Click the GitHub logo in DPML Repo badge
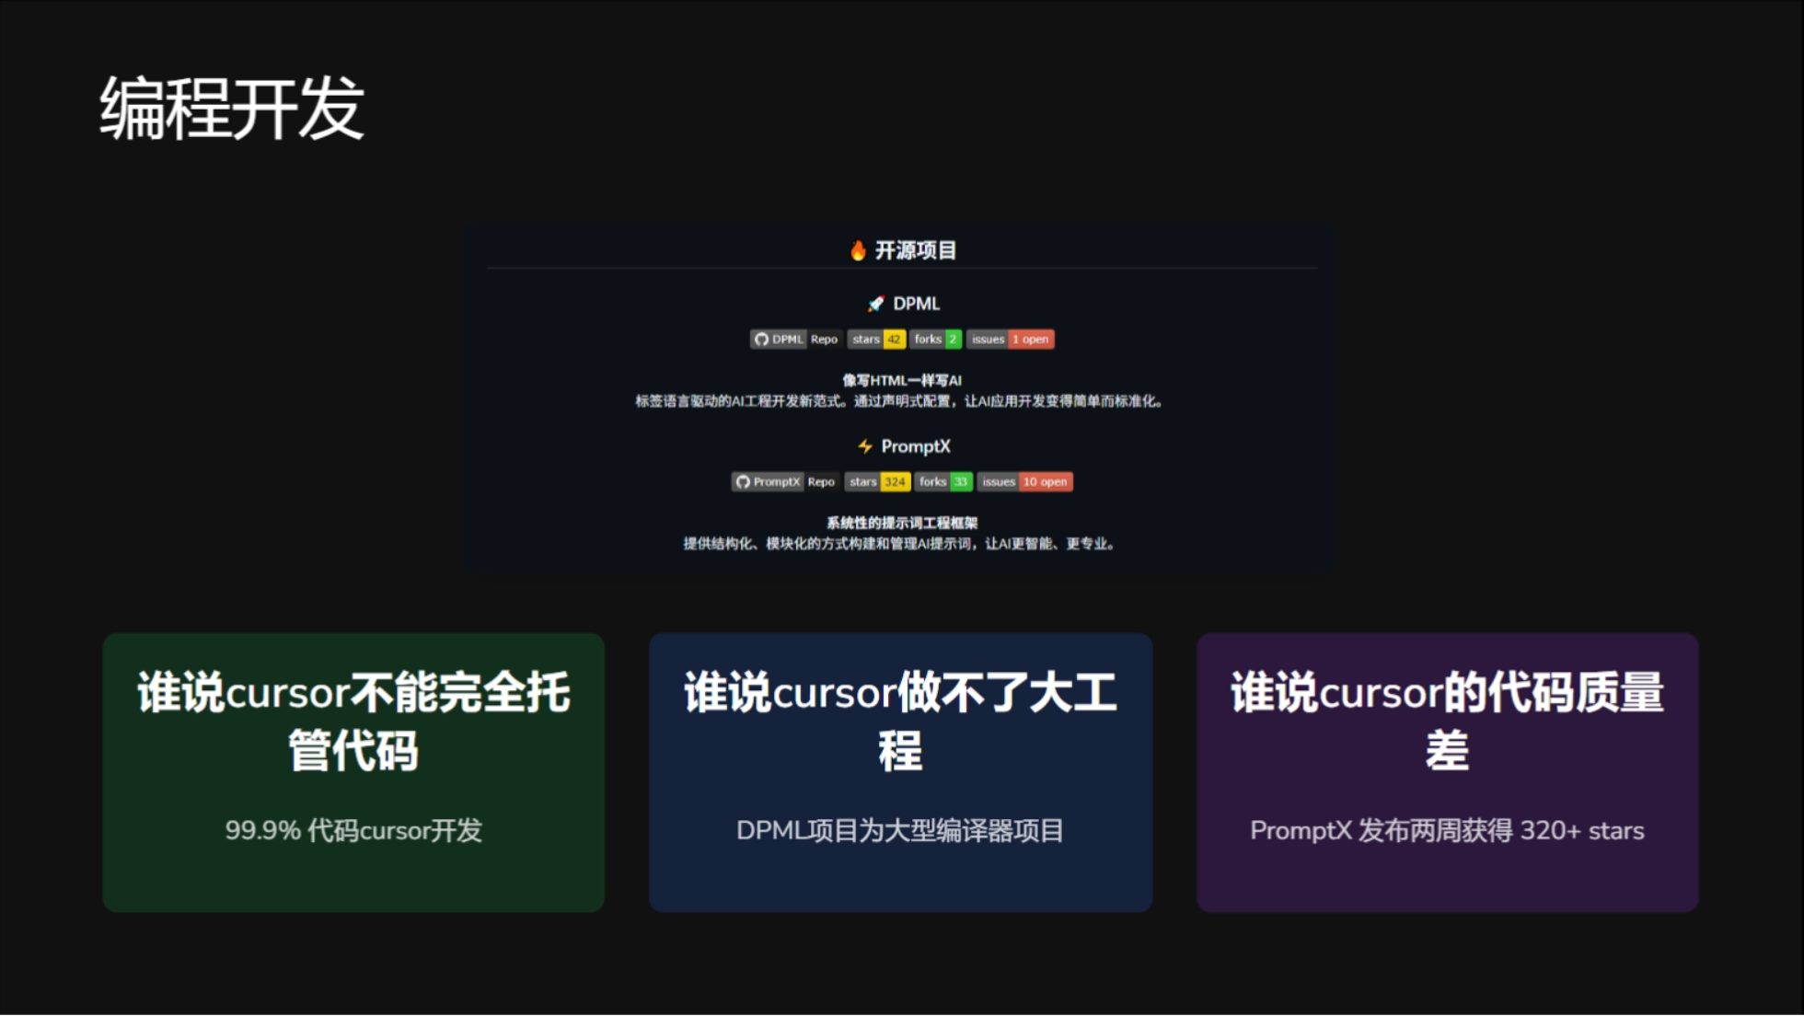This screenshot has height=1016, width=1804. pos(761,340)
